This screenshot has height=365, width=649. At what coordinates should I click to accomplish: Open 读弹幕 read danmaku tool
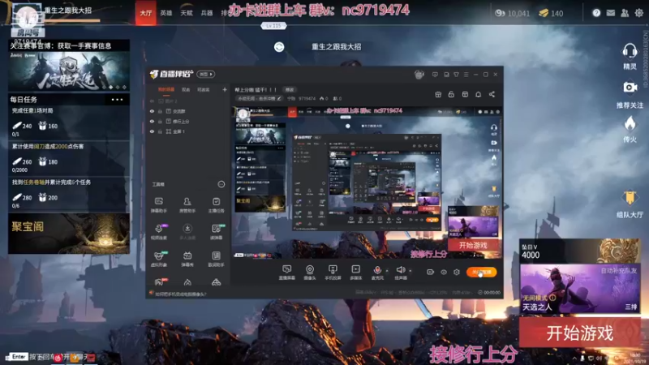(216, 232)
